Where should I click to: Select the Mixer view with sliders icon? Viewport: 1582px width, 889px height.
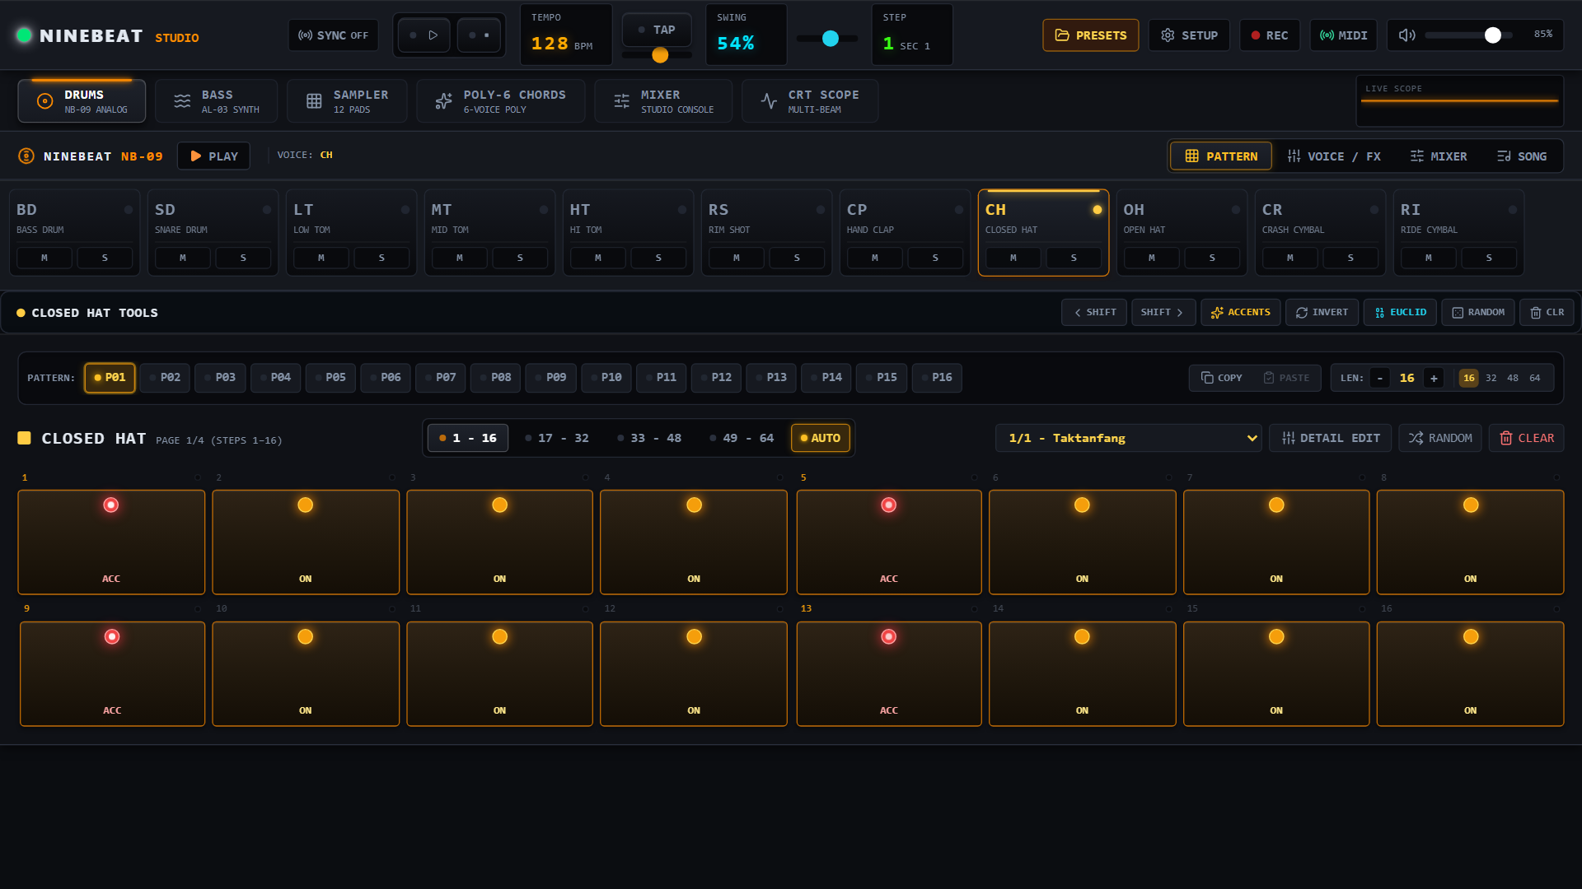click(1439, 156)
